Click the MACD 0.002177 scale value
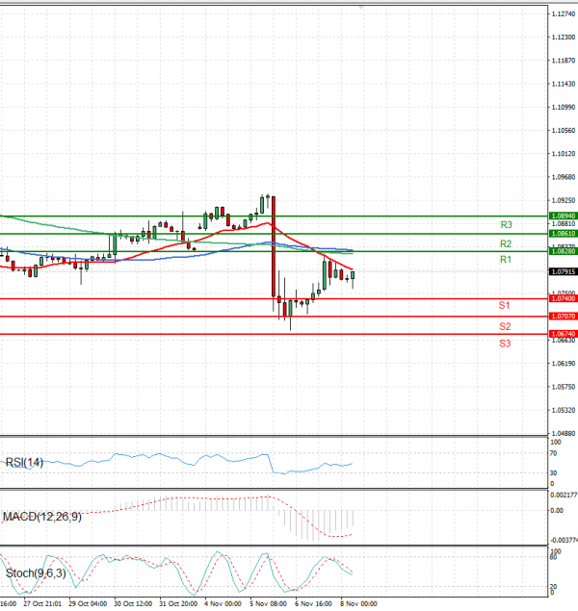The width and height of the screenshot is (578, 611). pos(564,496)
